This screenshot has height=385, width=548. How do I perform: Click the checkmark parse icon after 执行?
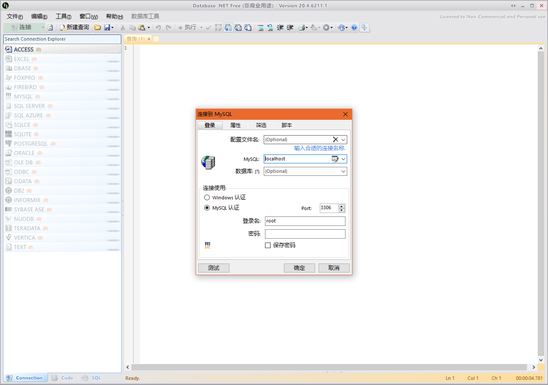pos(208,27)
